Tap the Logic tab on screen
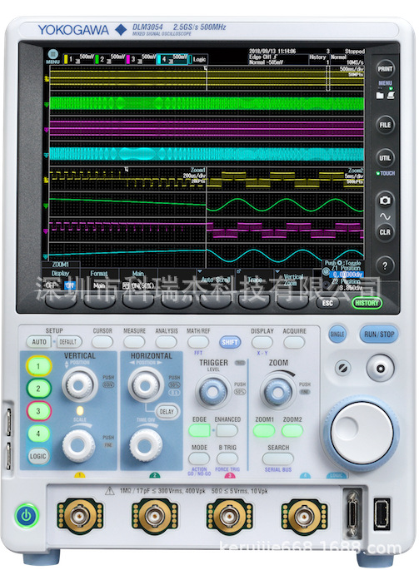Image resolution: width=419 pixels, height=570 pixels. [x=199, y=59]
